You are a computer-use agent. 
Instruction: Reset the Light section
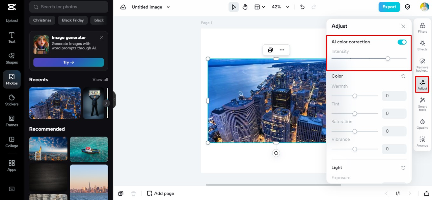click(x=403, y=168)
